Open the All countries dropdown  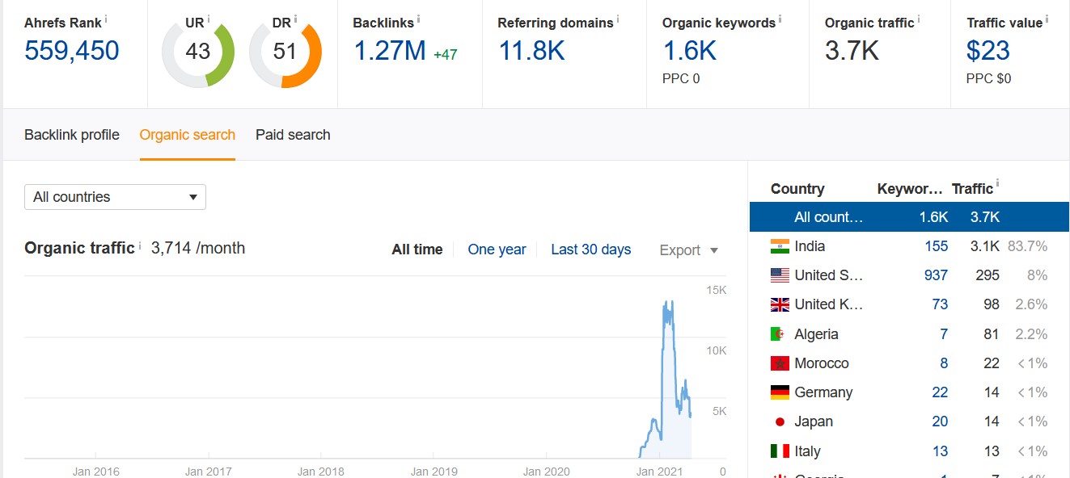coord(116,197)
